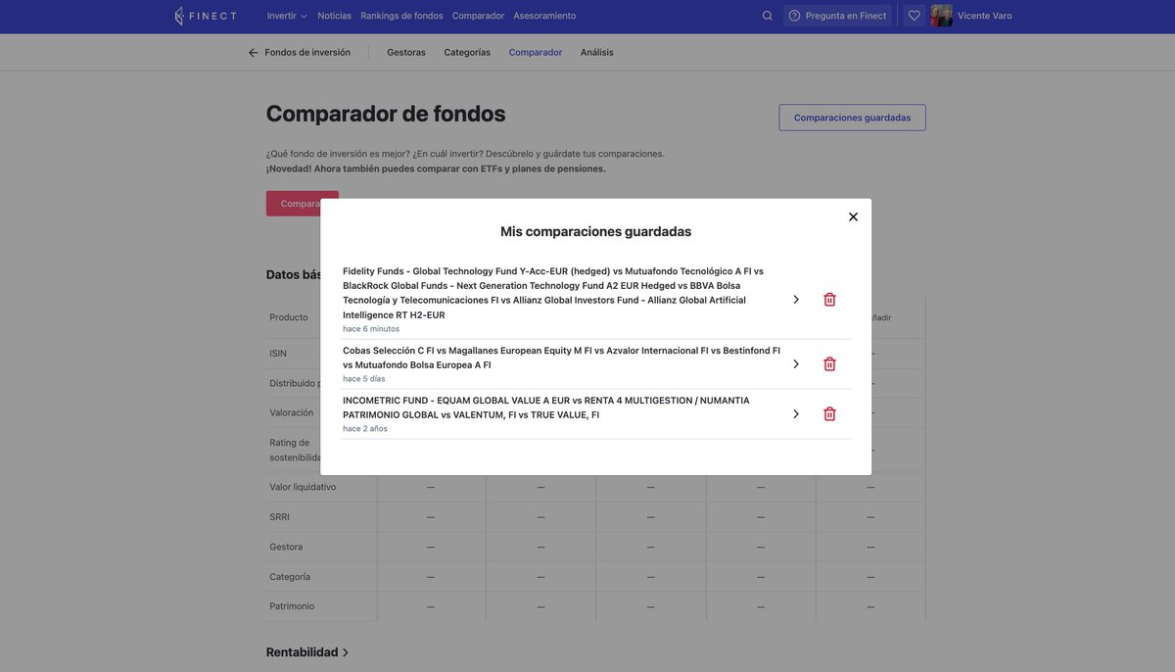Viewport: 1175px width, 672px height.
Task: Click the ISIN row label
Action: click(278, 354)
